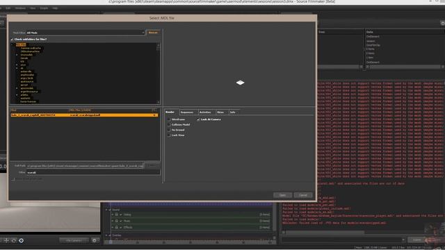The width and height of the screenshot is (445, 250).
Task: Open the camera selection dropdown below viewport
Action: pos(74,240)
